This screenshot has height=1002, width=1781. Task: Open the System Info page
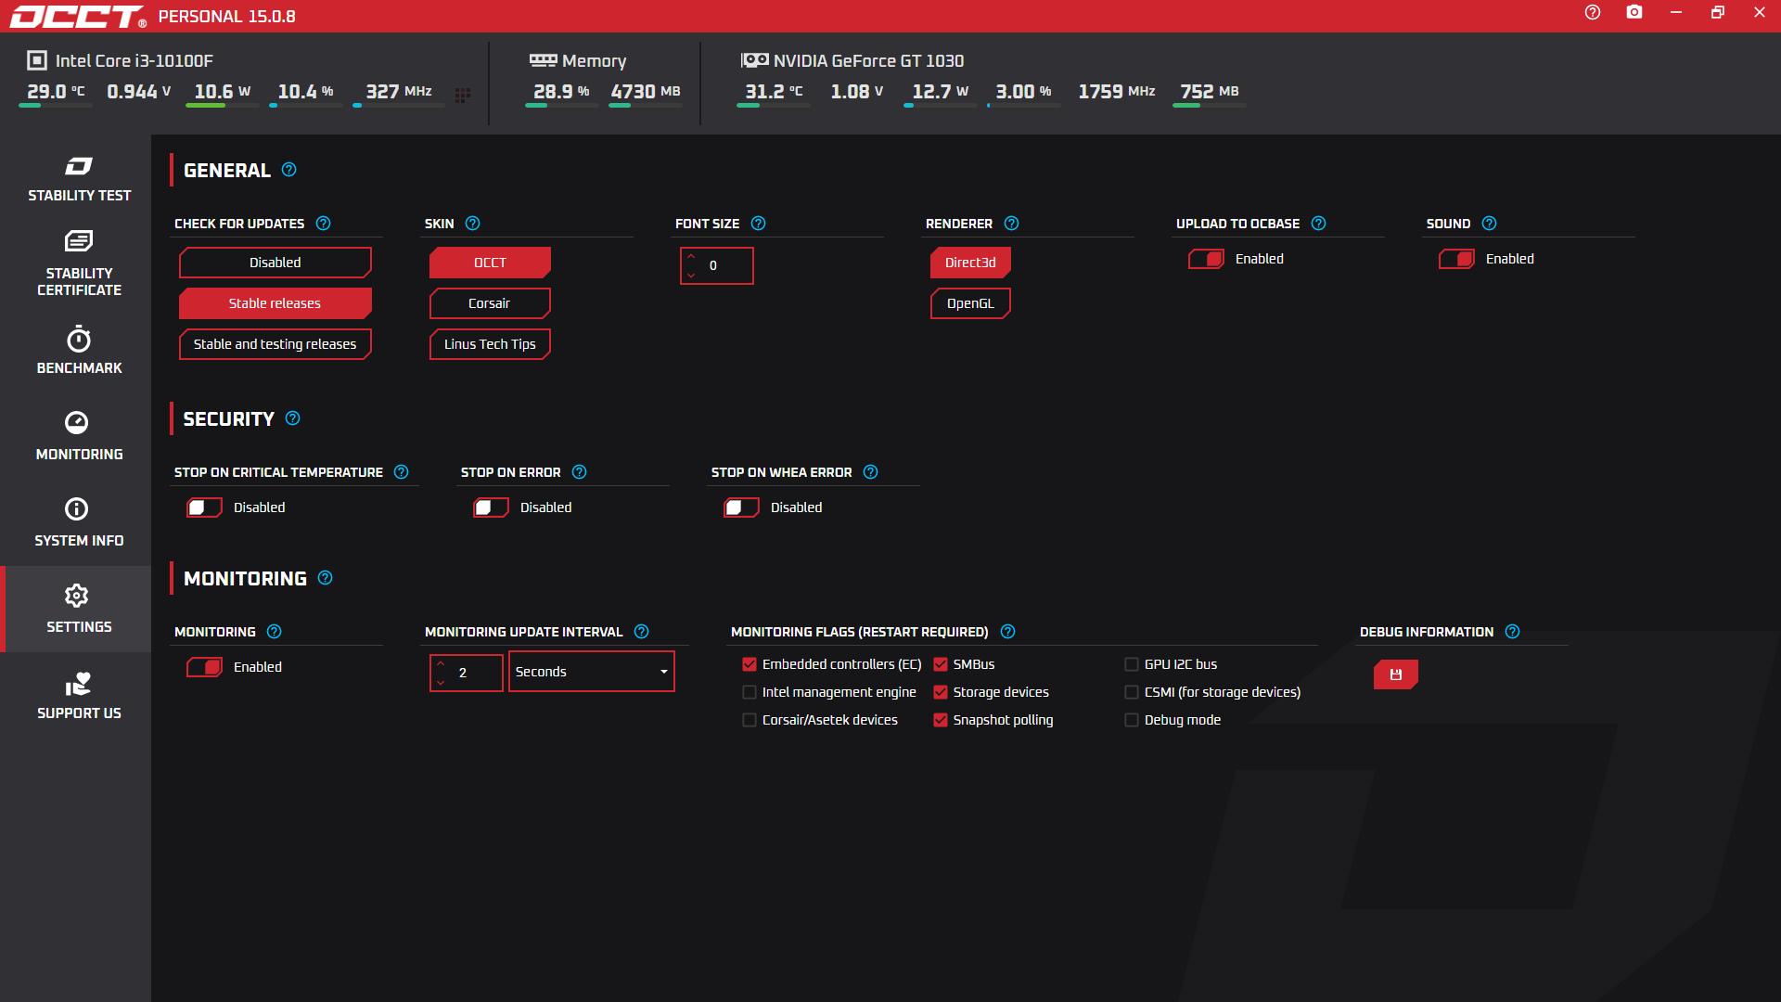click(79, 522)
